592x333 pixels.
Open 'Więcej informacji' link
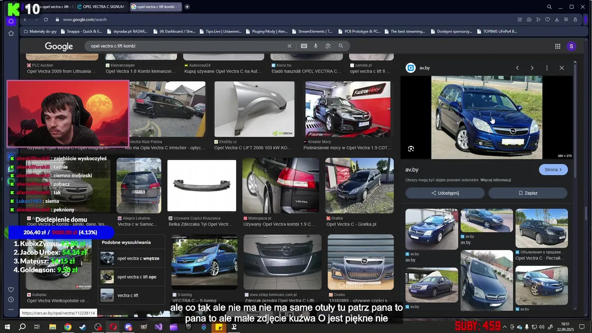pyautogui.click(x=495, y=180)
